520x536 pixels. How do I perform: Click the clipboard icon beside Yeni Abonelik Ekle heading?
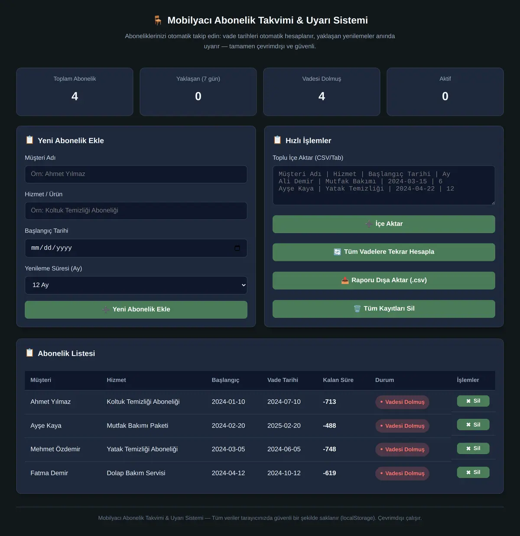[x=29, y=140]
